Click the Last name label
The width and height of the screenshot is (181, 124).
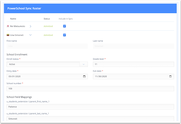click(x=98, y=41)
